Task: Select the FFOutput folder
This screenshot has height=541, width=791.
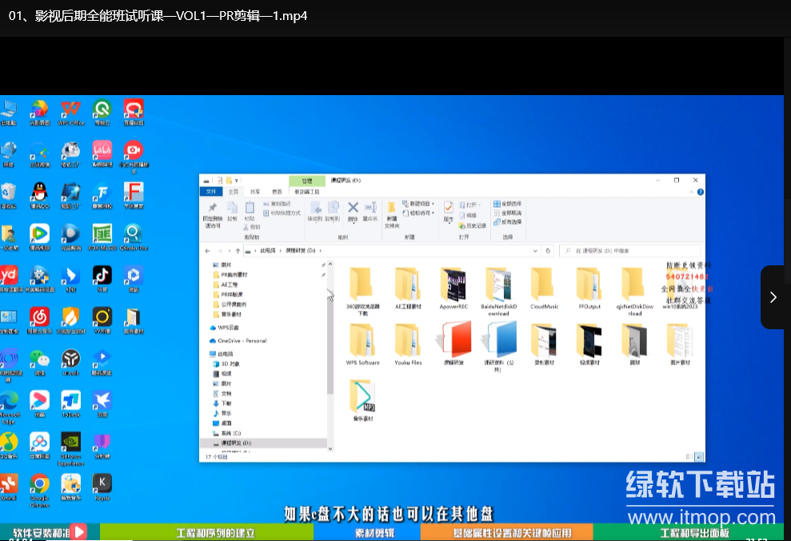Action: (589, 289)
